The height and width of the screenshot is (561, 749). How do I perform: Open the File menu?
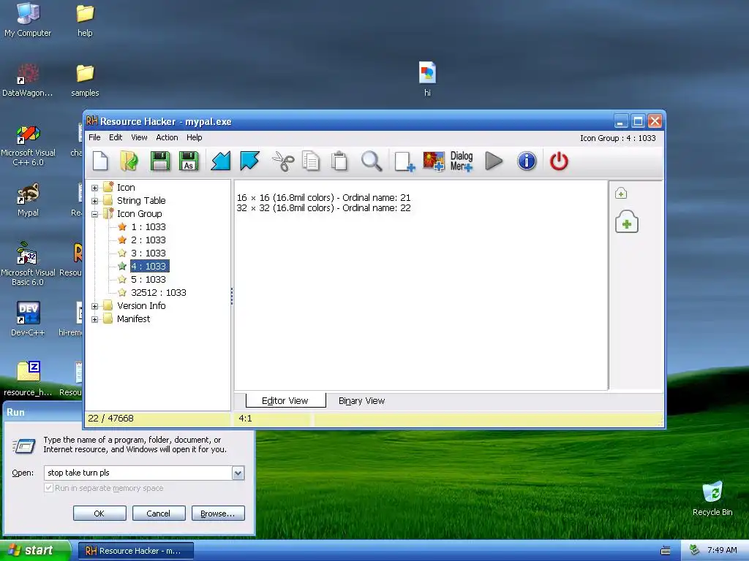tap(94, 137)
